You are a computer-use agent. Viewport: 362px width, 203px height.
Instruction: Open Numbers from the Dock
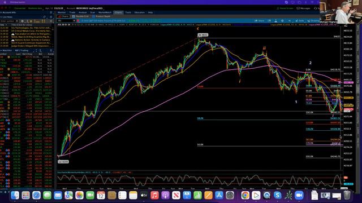(x=197, y=196)
